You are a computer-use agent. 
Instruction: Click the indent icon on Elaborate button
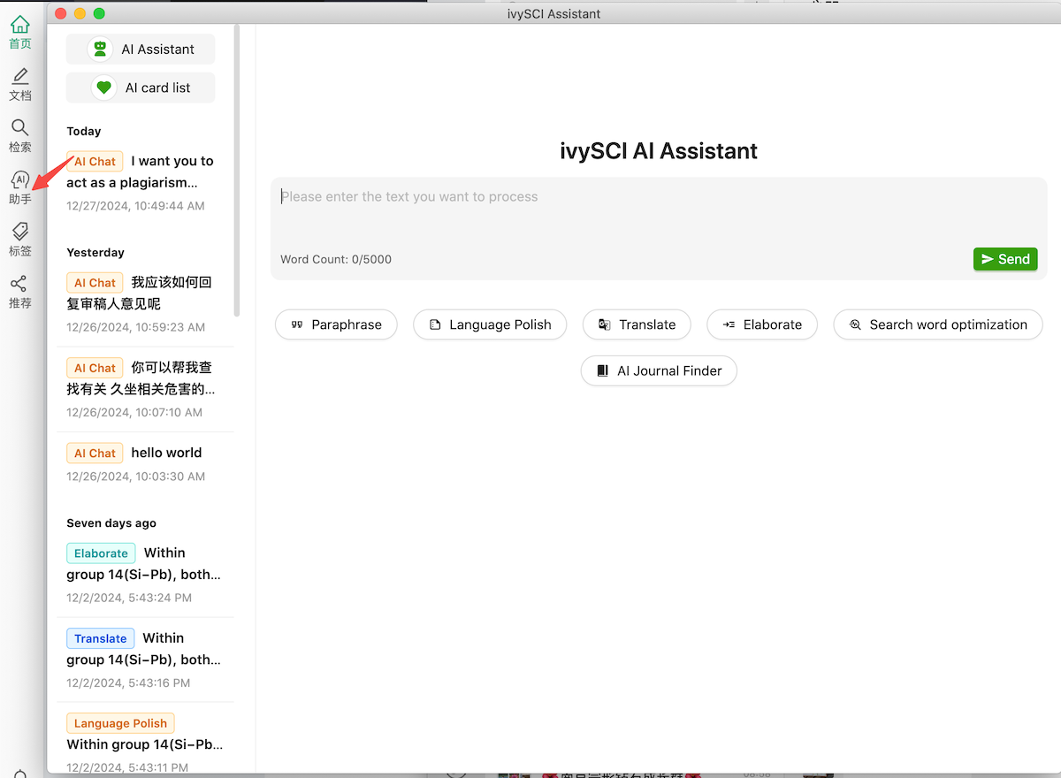(x=729, y=324)
